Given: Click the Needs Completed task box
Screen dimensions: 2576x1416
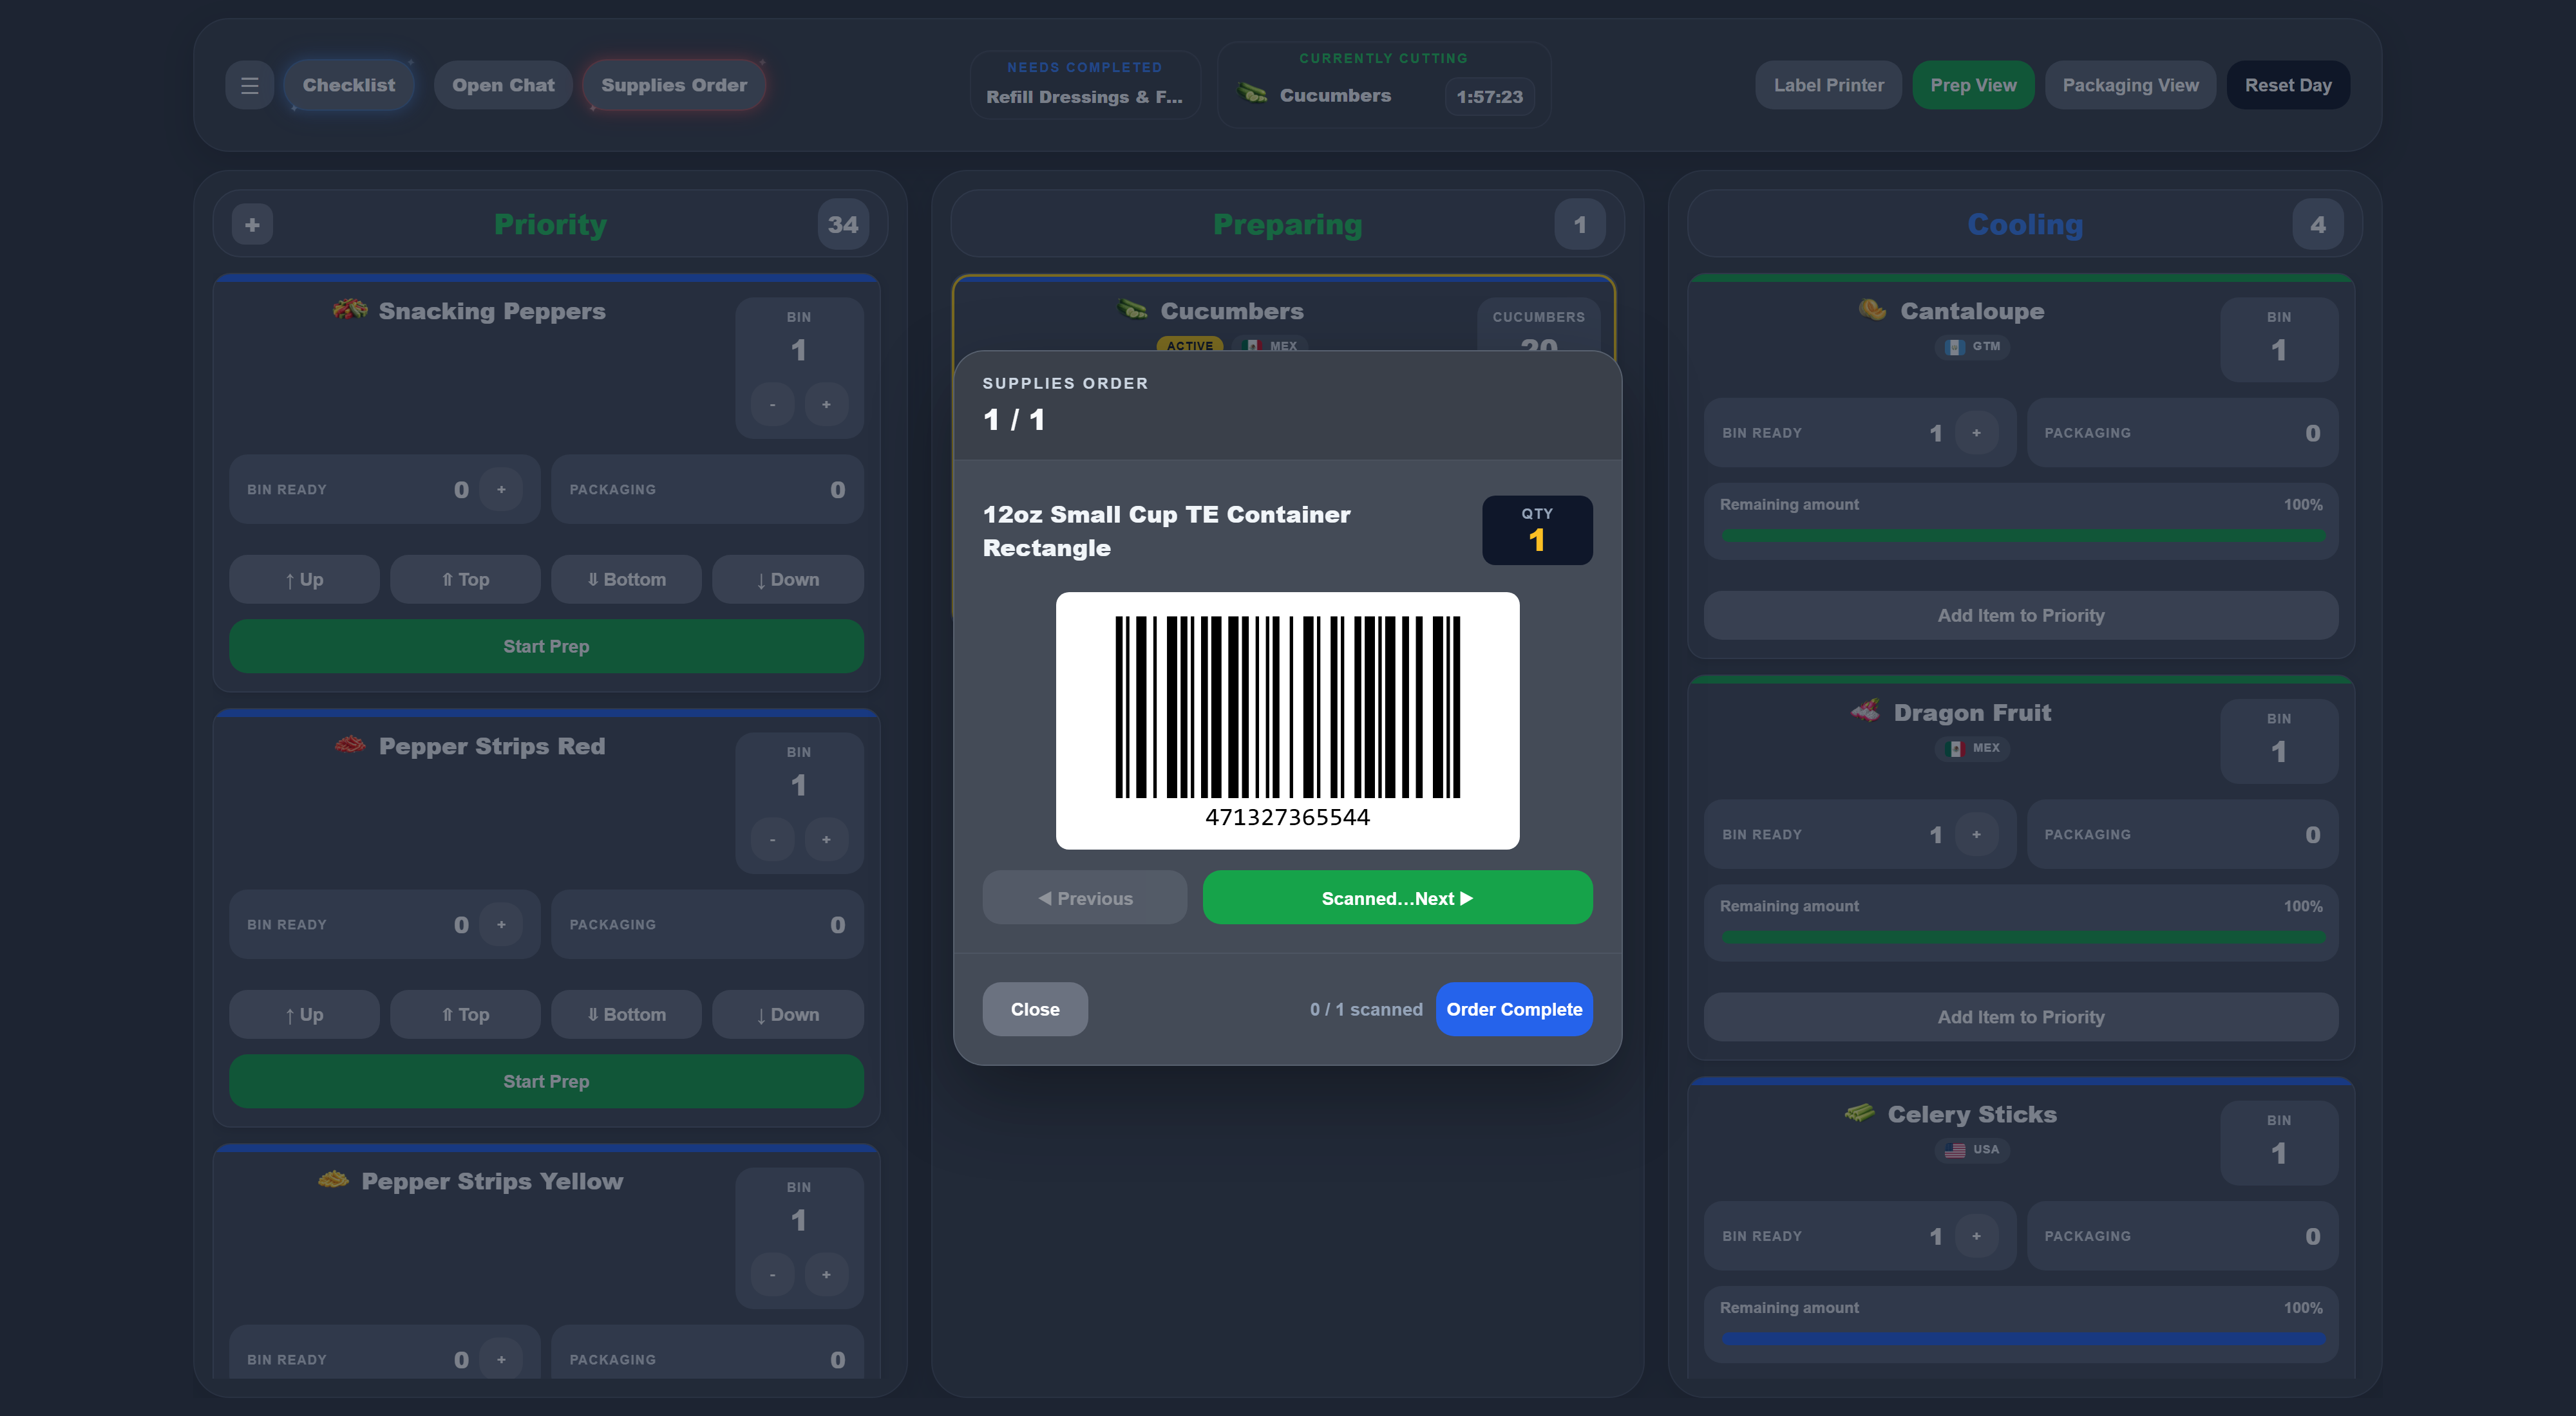Looking at the screenshot, I should pyautogui.click(x=1085, y=85).
